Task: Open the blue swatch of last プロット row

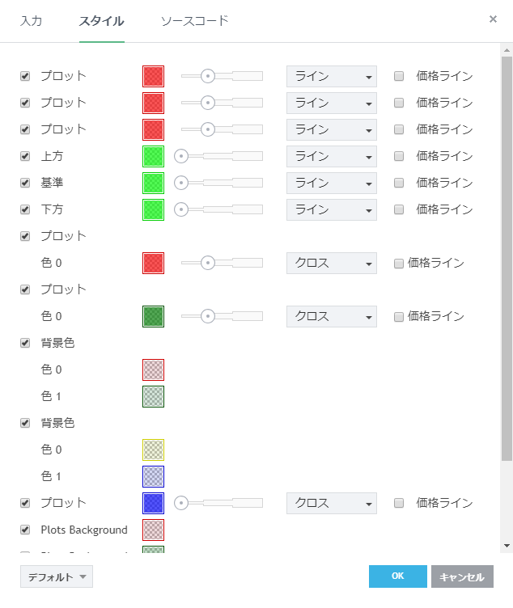Action: [153, 503]
